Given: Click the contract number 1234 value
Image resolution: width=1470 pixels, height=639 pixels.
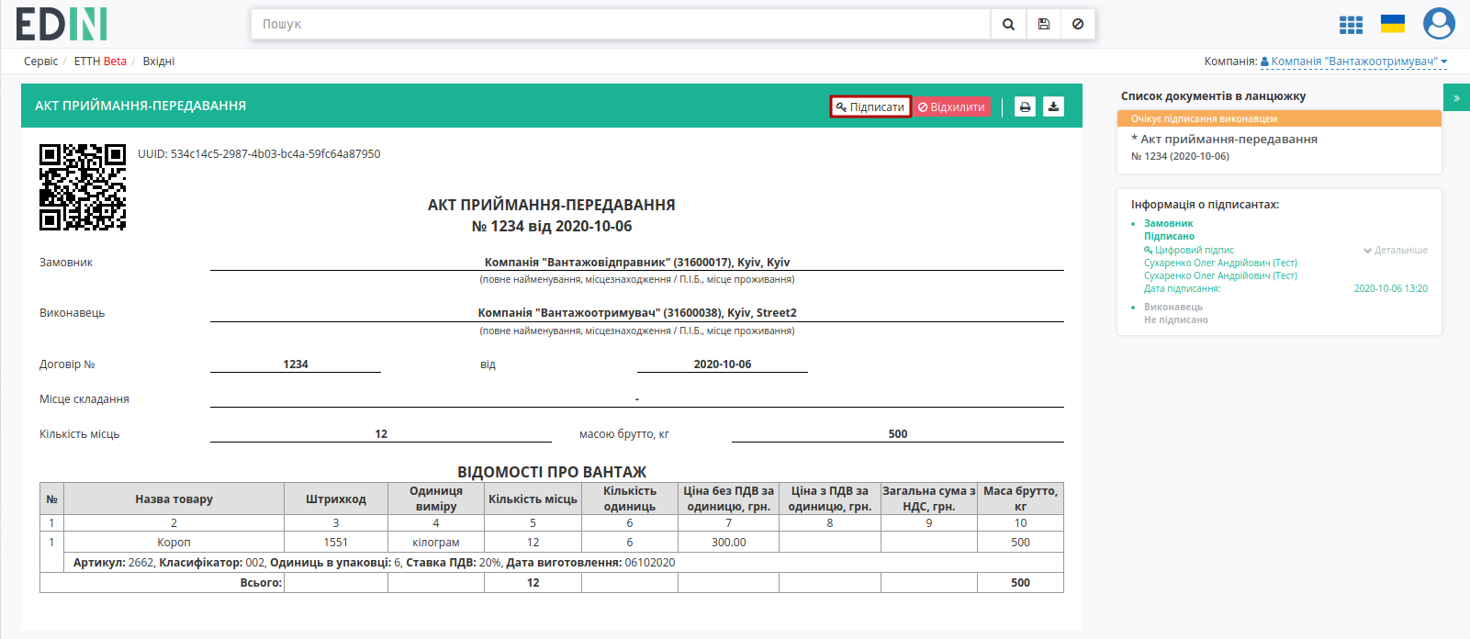Looking at the screenshot, I should (x=296, y=364).
